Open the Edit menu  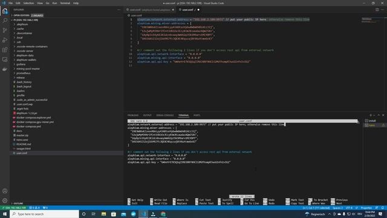tap(18, 3)
